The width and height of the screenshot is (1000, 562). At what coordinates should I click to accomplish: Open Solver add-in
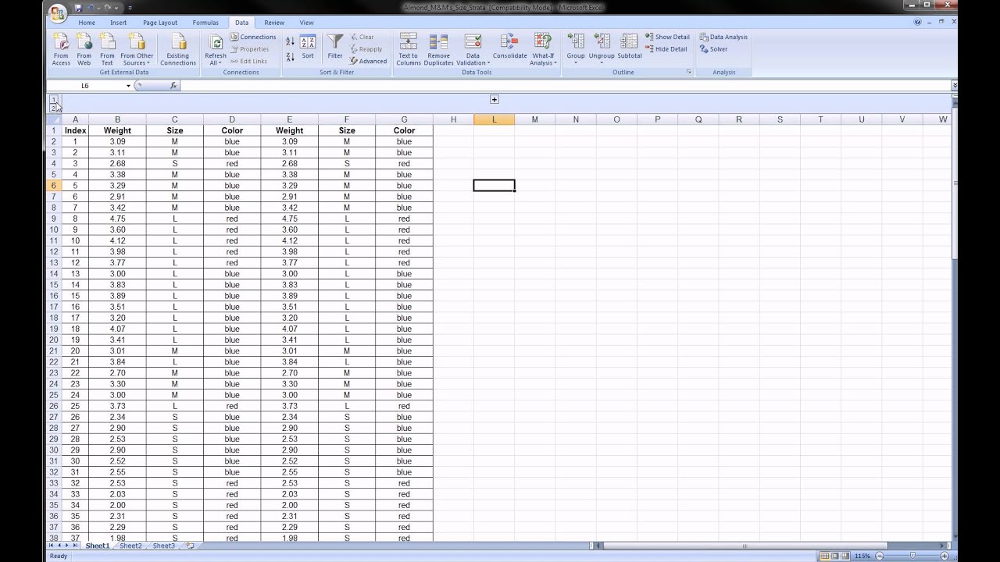(x=713, y=48)
